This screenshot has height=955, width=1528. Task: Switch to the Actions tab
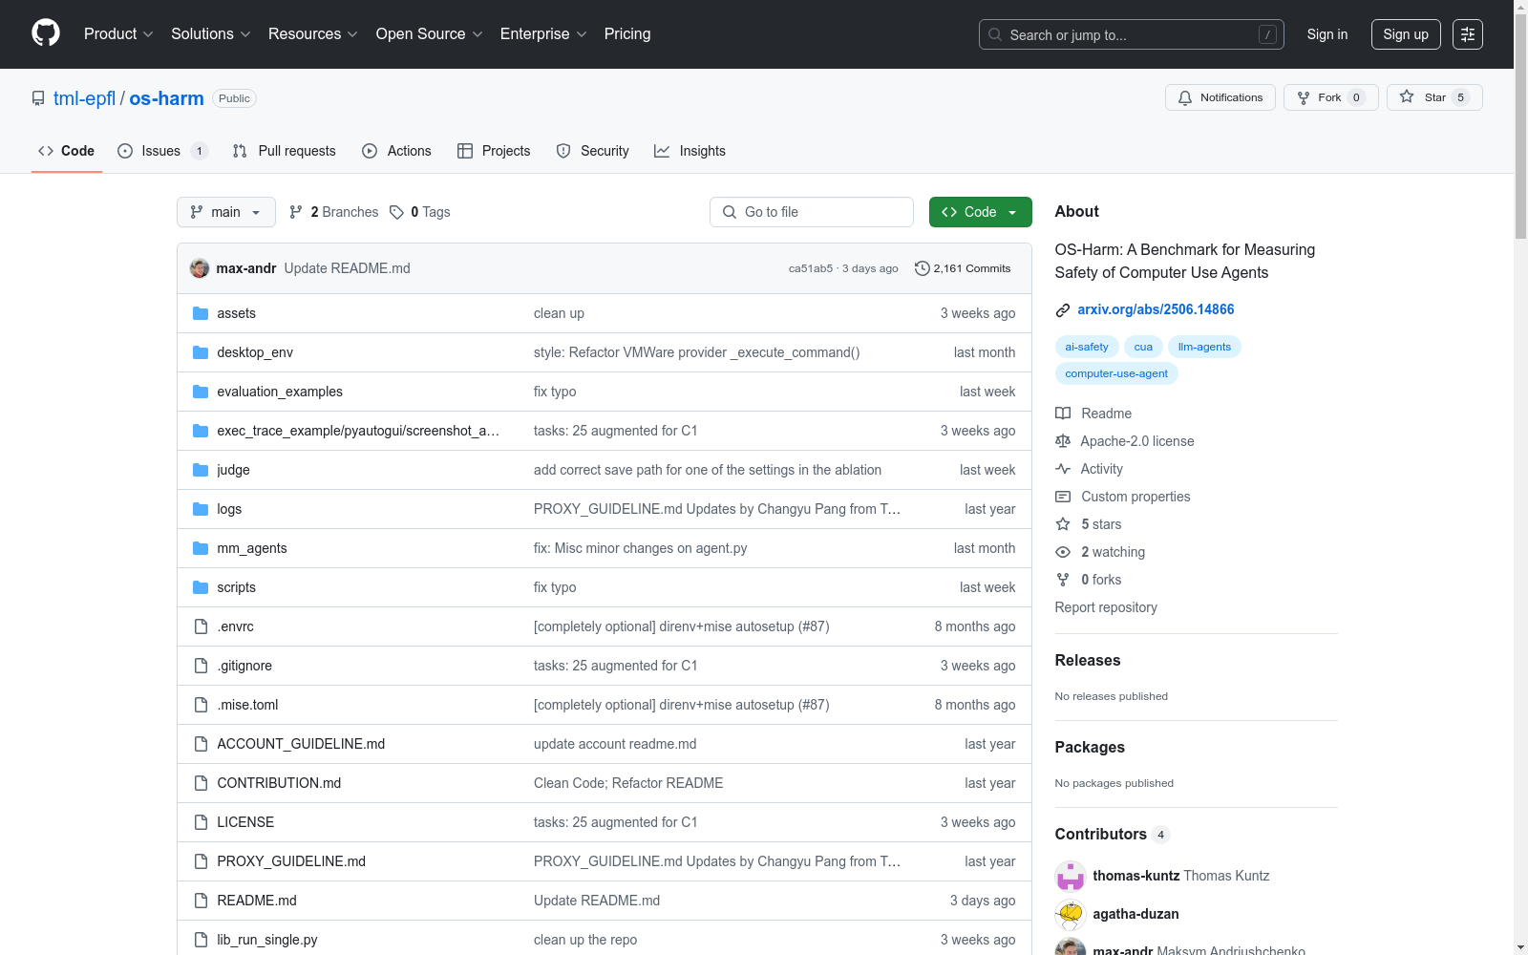[397, 151]
